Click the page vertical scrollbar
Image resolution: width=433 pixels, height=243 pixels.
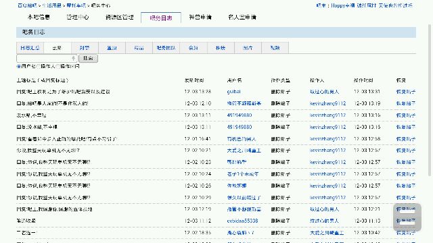pyautogui.click(x=430, y=100)
